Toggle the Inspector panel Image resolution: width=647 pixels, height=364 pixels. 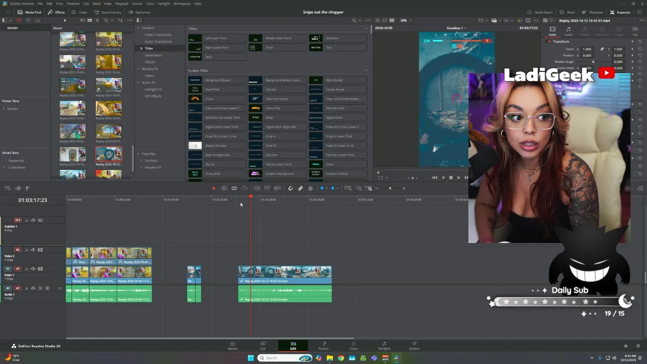[x=620, y=12]
